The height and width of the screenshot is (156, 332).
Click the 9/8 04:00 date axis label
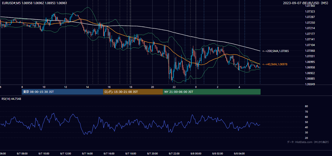click(x=240, y=154)
